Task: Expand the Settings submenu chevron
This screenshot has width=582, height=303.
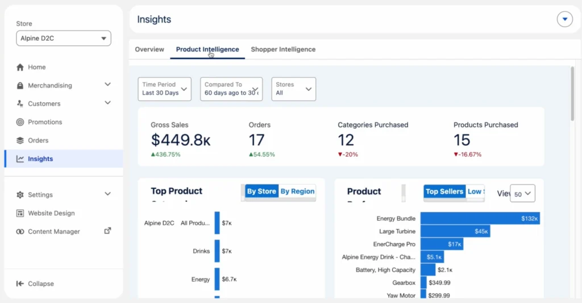Action: click(x=107, y=193)
